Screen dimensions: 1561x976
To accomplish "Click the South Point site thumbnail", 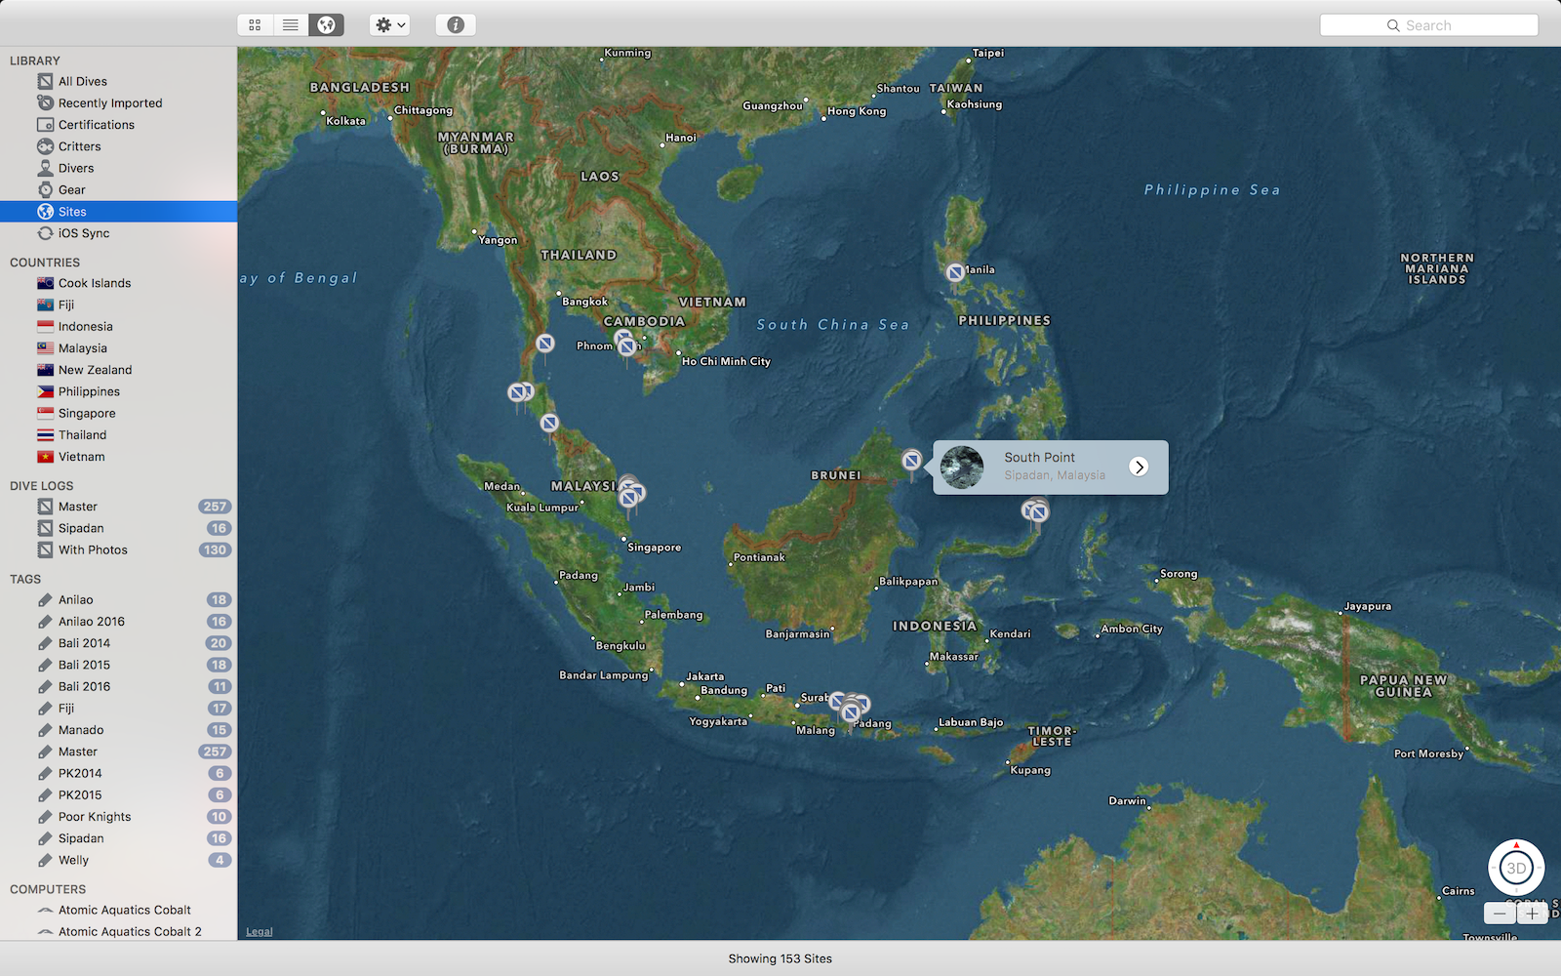I will 962,467.
